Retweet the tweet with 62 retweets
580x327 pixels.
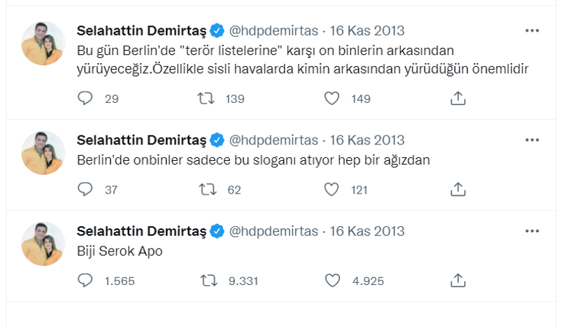tap(207, 190)
